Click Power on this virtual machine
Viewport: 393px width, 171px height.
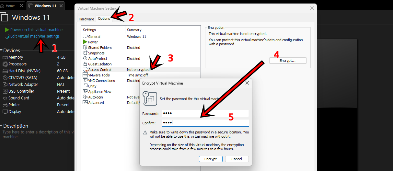click(36, 29)
